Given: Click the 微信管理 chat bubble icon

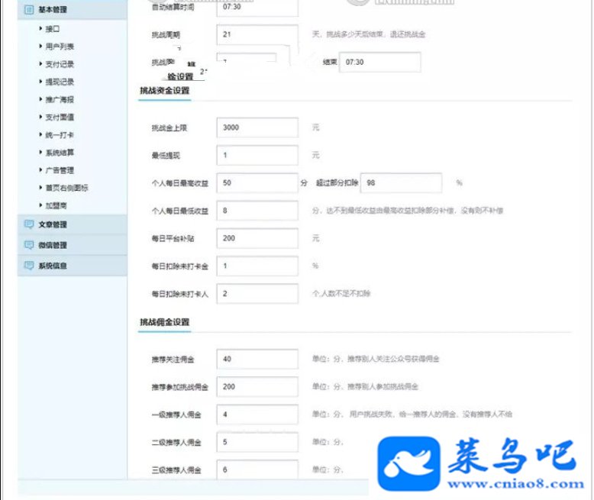Looking at the screenshot, I should (29, 245).
